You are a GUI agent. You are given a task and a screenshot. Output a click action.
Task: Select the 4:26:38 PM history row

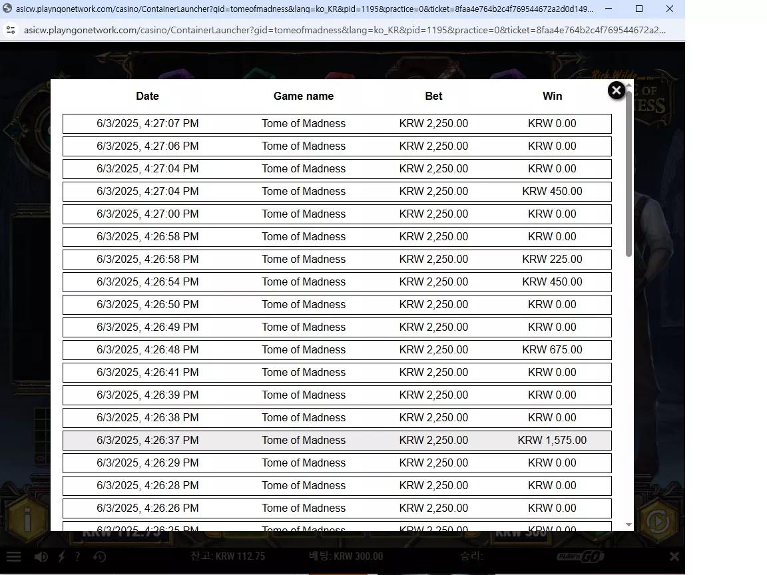(337, 417)
